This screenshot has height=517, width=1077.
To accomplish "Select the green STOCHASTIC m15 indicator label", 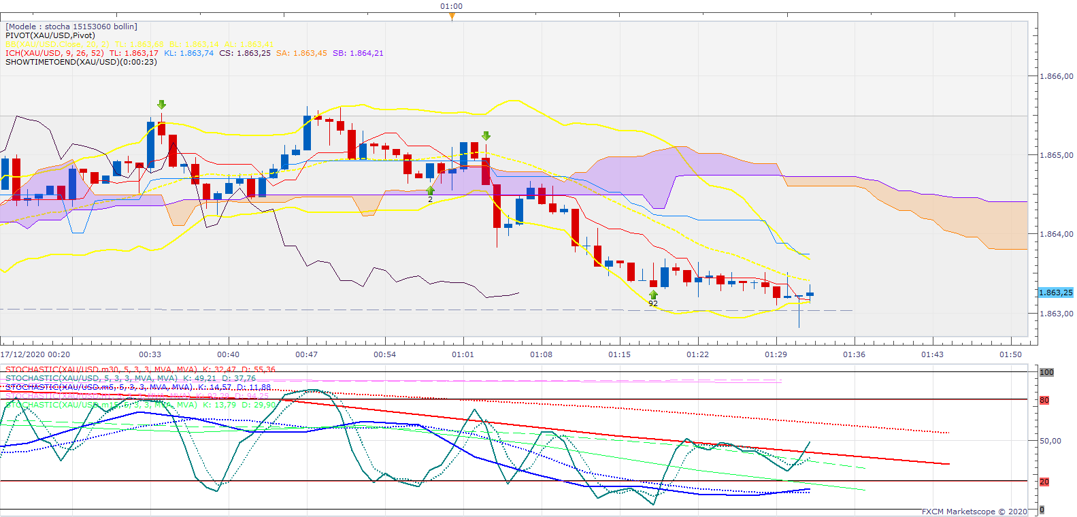I will pyautogui.click(x=141, y=405).
